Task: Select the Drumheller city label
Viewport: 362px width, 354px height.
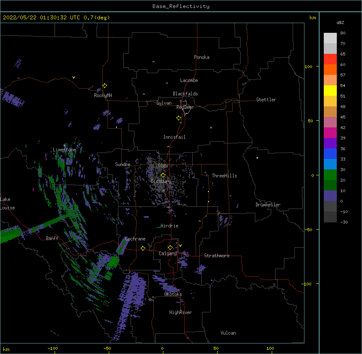Action: point(268,205)
